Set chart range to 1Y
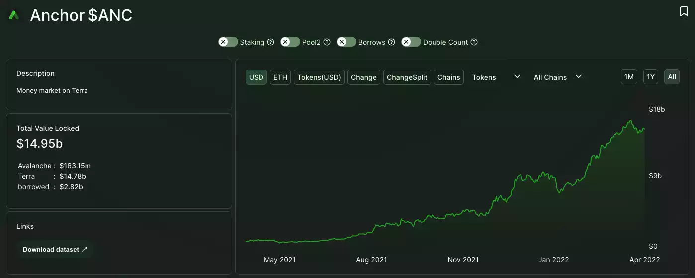The image size is (695, 278). [651, 77]
